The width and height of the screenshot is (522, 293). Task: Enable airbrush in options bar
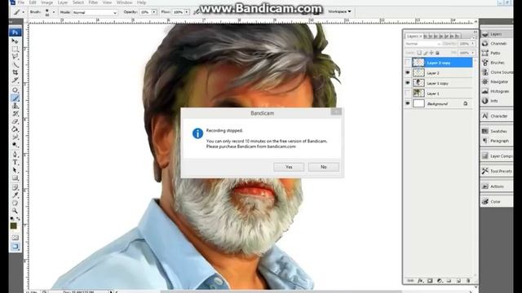coord(197,12)
